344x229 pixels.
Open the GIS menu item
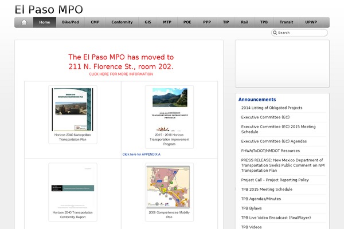(x=148, y=22)
